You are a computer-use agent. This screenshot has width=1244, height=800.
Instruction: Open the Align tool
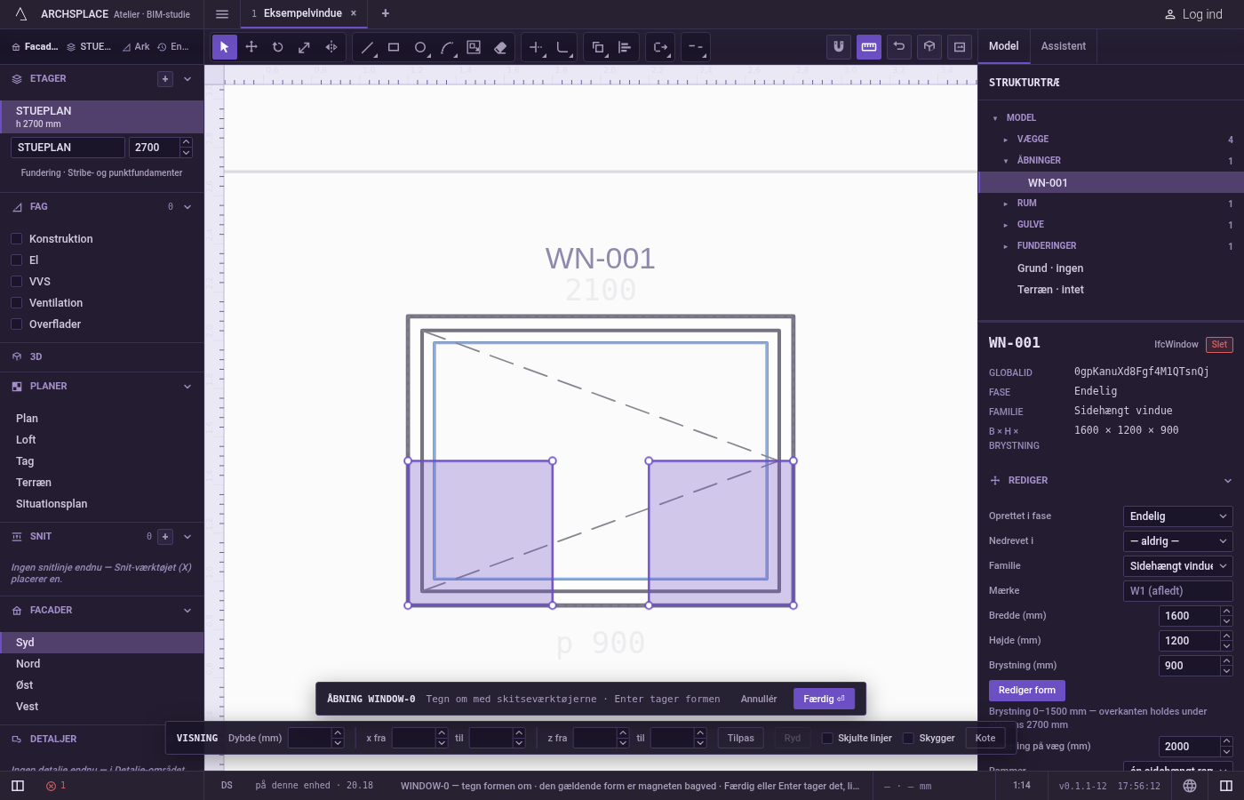pos(625,47)
